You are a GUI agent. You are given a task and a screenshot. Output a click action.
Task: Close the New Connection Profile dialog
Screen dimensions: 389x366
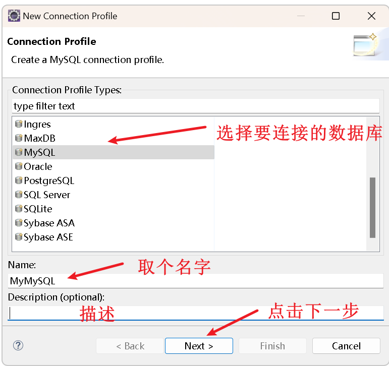371,16
